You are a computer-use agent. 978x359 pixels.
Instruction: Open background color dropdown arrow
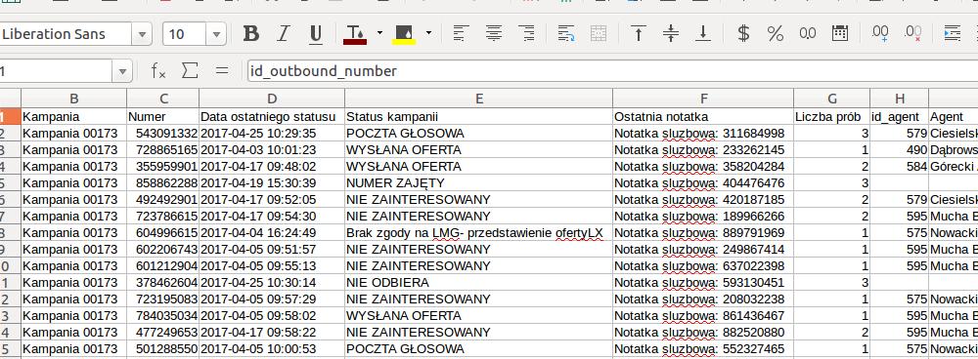[428, 33]
